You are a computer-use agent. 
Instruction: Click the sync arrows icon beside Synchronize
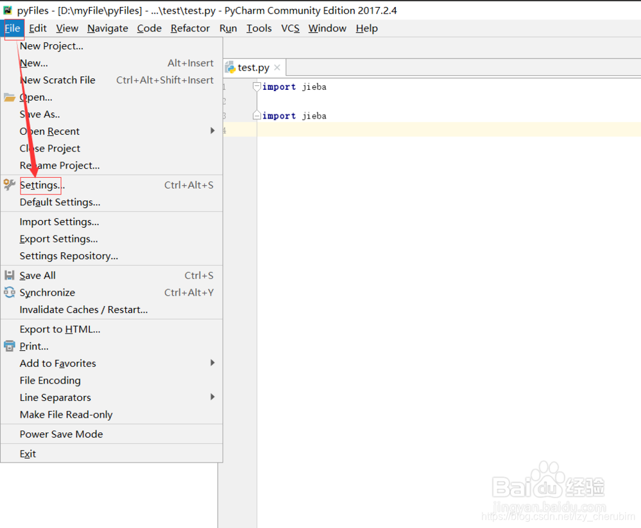pyautogui.click(x=10, y=293)
